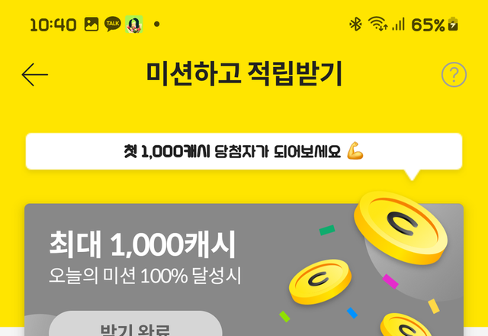The height and width of the screenshot is (336, 488).
Task: Tap the 첫 1,000캐시 당첨자가 되어보세요 speech bubble
Action: (244, 151)
